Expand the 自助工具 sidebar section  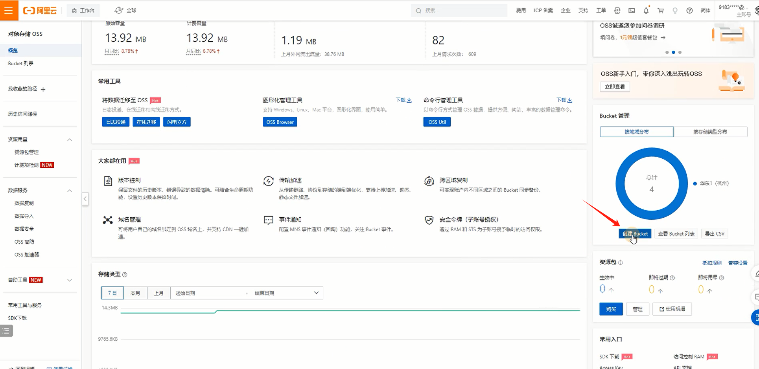(x=70, y=280)
